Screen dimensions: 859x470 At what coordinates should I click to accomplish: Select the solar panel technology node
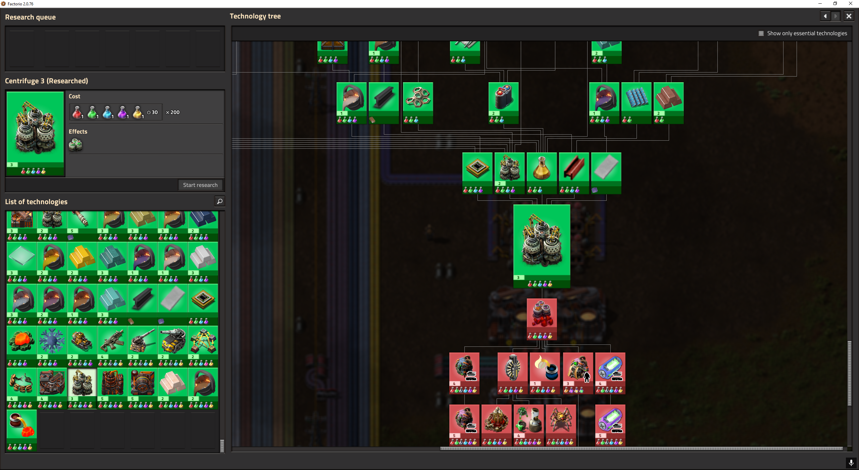(636, 101)
